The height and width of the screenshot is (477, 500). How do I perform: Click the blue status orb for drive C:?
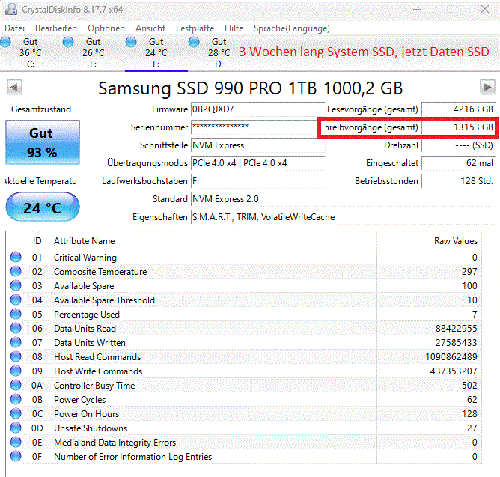point(5,42)
